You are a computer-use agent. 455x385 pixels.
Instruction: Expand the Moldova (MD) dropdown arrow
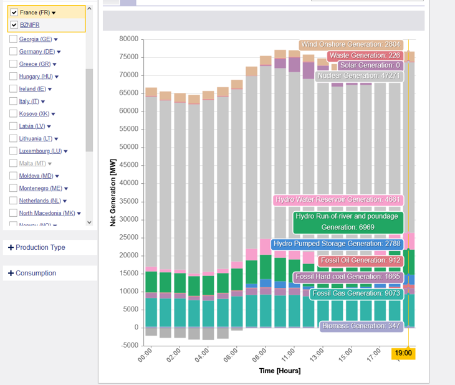[x=57, y=176]
